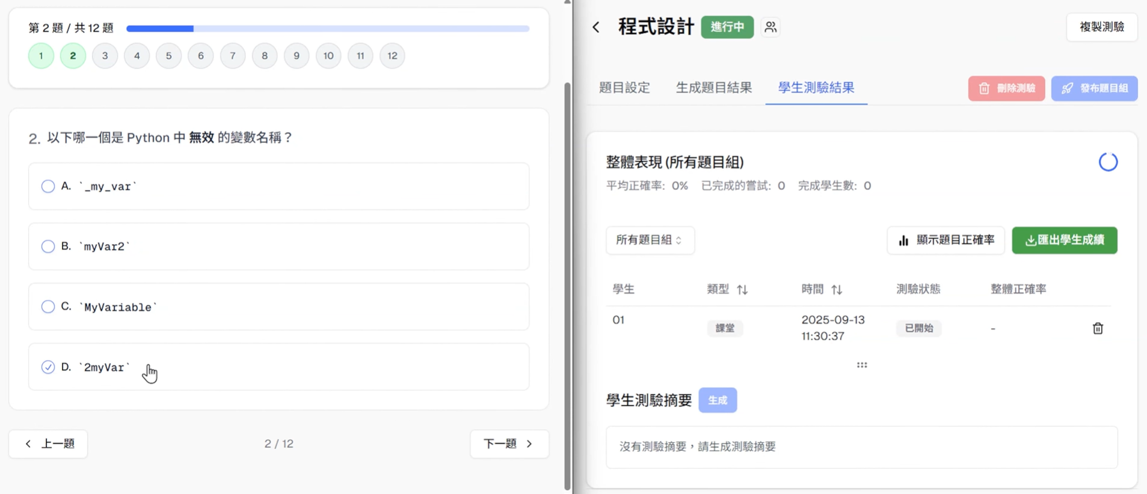Go back using the arrow beside 程式設計
The height and width of the screenshot is (494, 1147).
point(596,27)
